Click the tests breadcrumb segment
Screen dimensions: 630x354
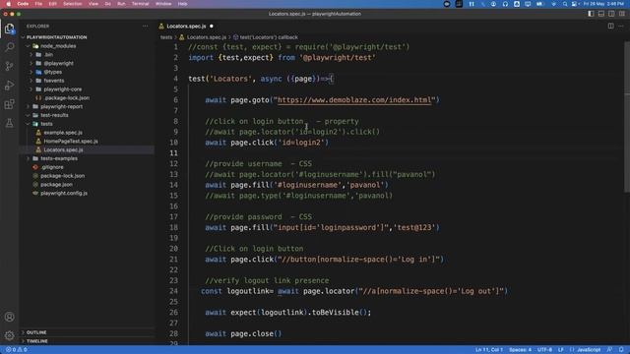tap(166, 37)
